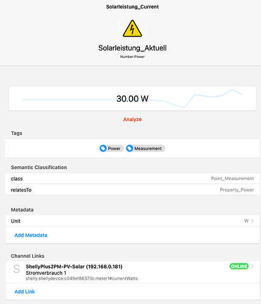The width and height of the screenshot is (261, 304).
Task: Select the class Point_Measurement row
Action: 133,179
